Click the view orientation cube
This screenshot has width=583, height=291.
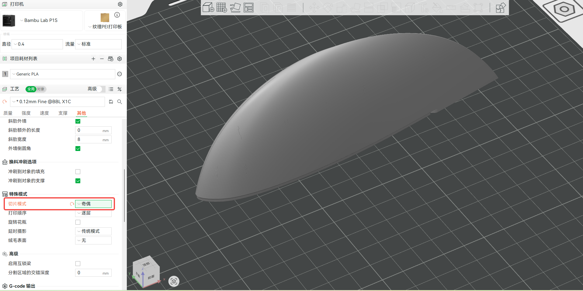pos(147,272)
